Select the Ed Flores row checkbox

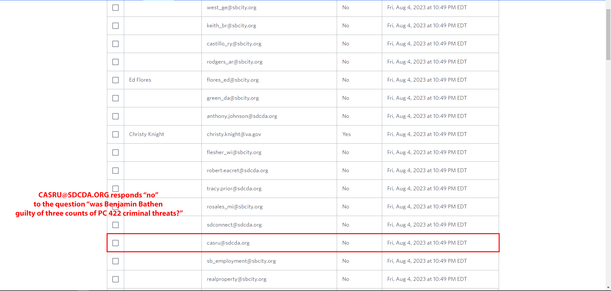click(116, 80)
